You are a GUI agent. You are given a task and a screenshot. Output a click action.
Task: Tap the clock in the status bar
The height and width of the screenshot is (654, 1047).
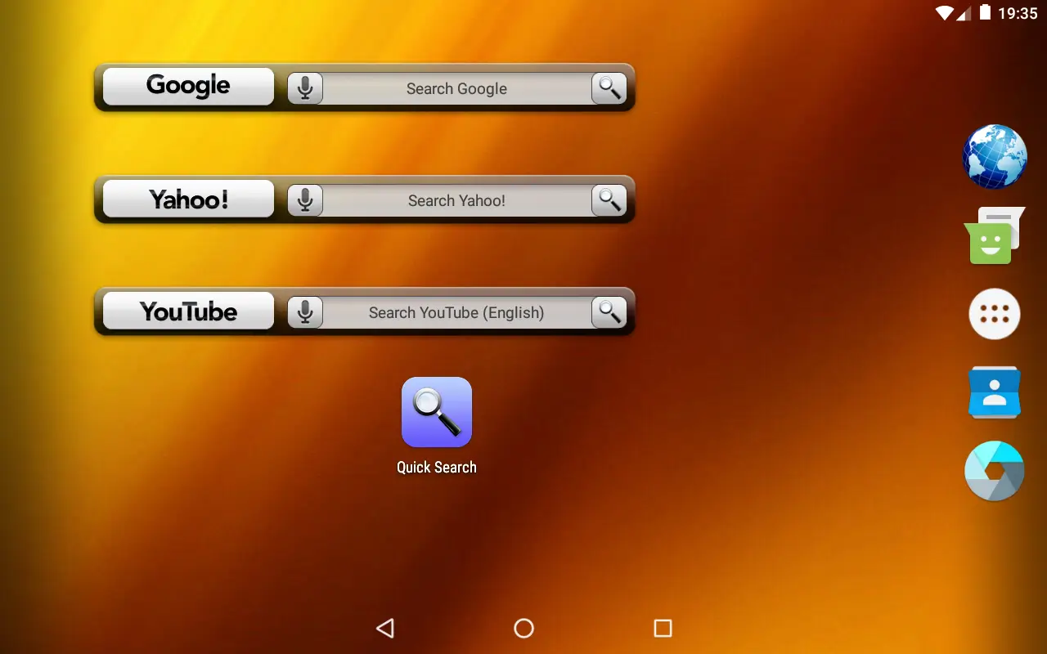point(1017,13)
